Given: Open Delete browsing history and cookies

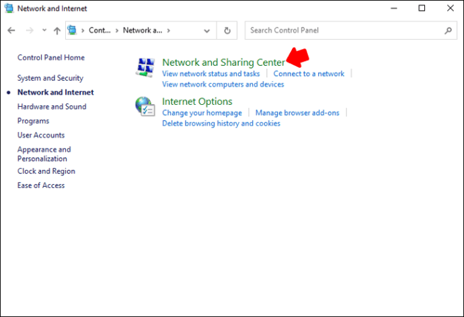Looking at the screenshot, I should coord(221,124).
